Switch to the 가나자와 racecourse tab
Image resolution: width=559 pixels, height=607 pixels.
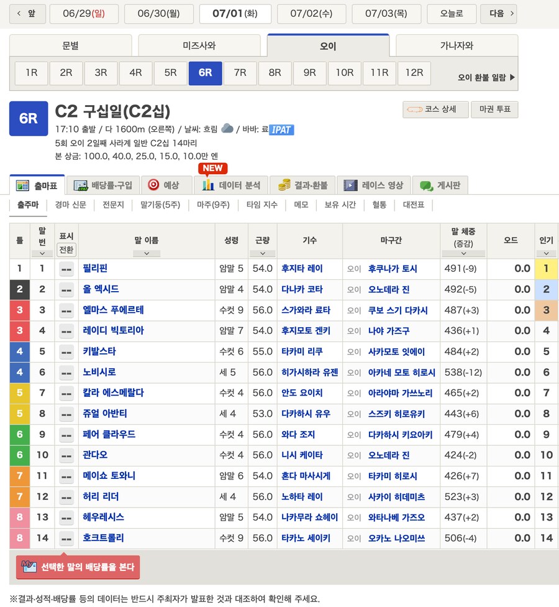coord(457,45)
